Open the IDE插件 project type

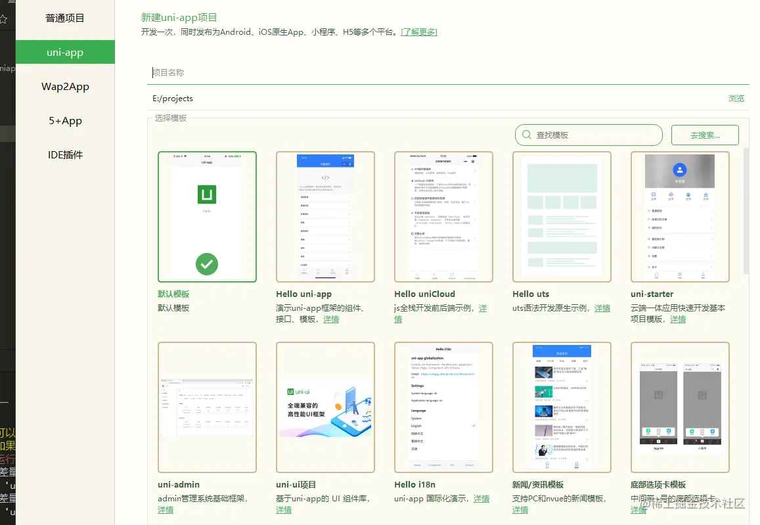[65, 154]
